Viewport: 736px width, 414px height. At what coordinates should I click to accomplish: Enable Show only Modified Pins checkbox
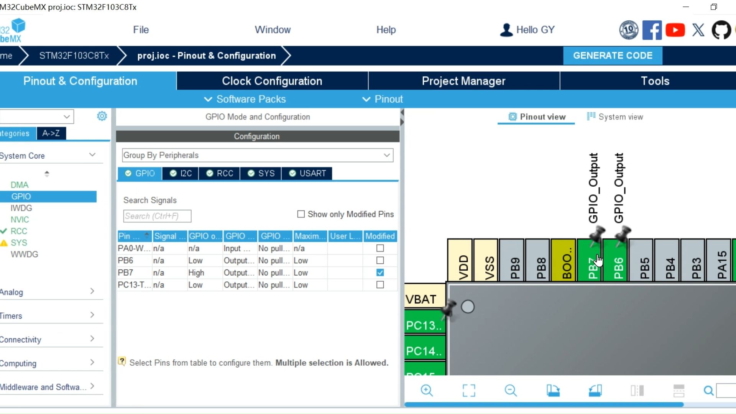pos(301,214)
